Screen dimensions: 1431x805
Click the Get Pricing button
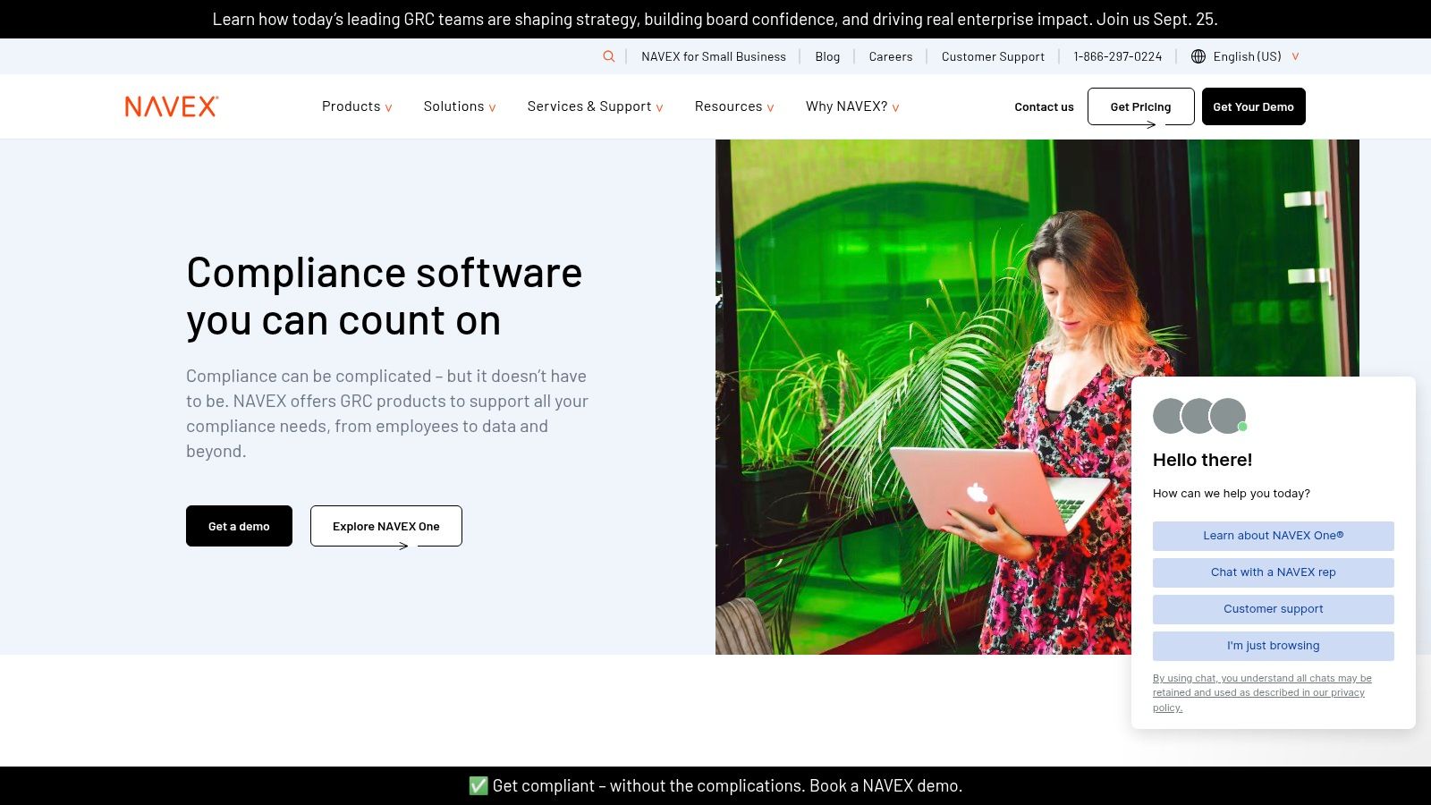coord(1140,106)
